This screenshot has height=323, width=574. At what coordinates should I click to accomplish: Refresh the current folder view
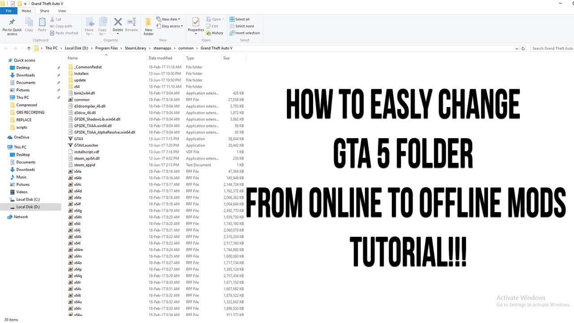tap(523, 48)
